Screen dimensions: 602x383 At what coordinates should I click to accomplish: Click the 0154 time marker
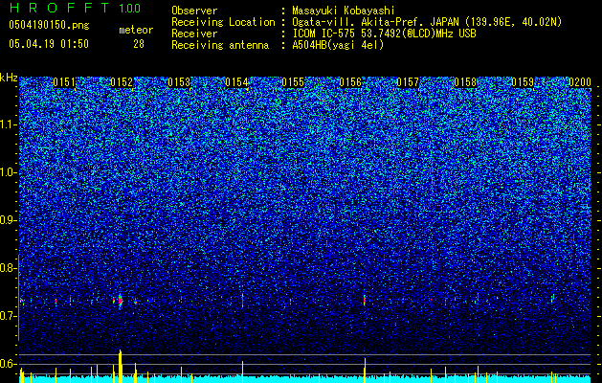pos(236,82)
